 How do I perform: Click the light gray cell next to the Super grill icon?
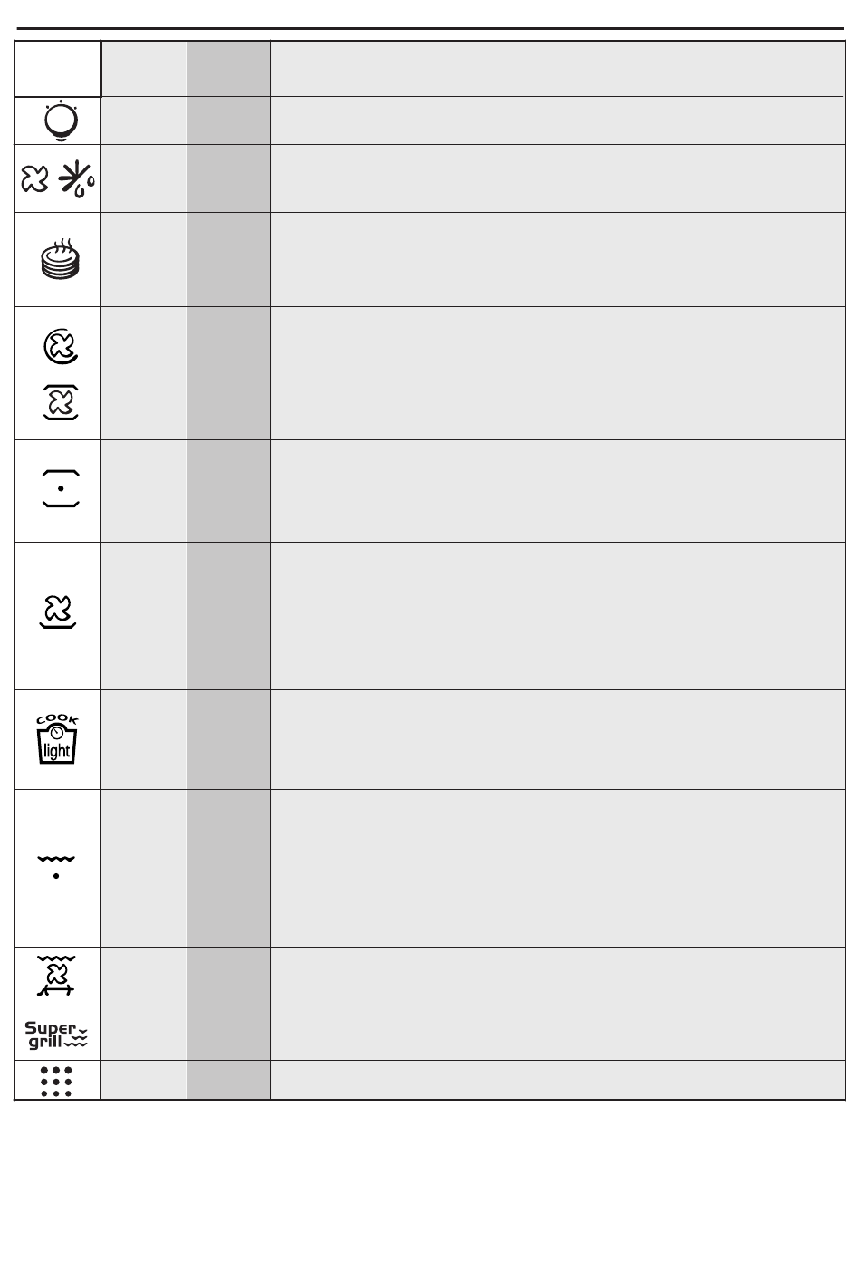click(x=143, y=1033)
